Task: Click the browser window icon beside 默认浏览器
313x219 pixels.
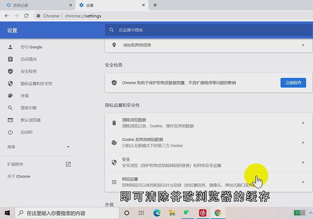Action: 10,120
